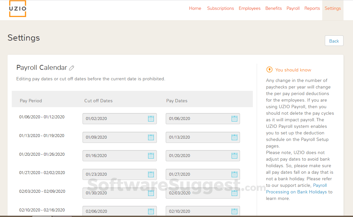Click cut off date field 01/02/2020
Viewport: 353px width, 217px height.
click(120, 119)
